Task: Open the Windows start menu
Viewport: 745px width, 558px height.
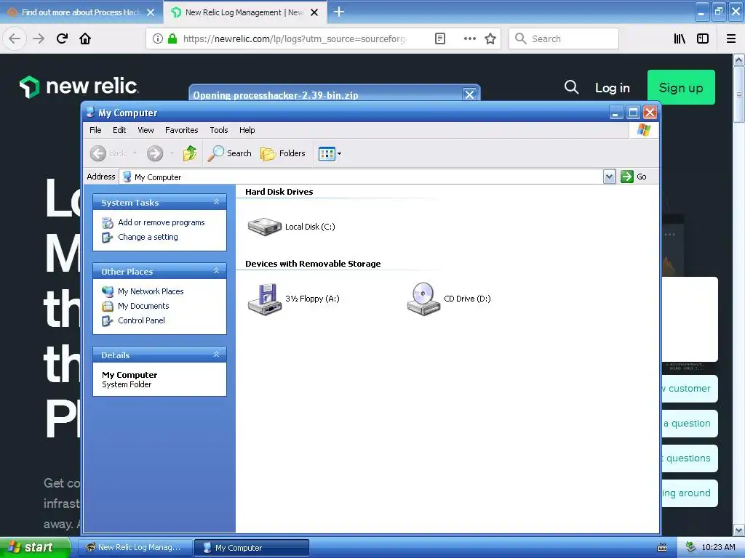Action: coord(35,547)
